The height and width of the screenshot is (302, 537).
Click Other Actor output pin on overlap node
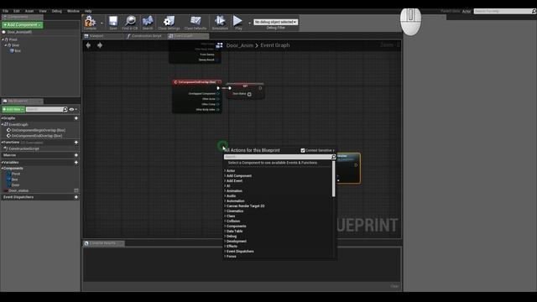pyautogui.click(x=218, y=99)
